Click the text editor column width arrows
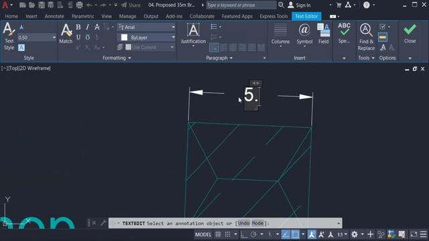Image resolution: width=429 pixels, height=241 pixels. [255, 83]
